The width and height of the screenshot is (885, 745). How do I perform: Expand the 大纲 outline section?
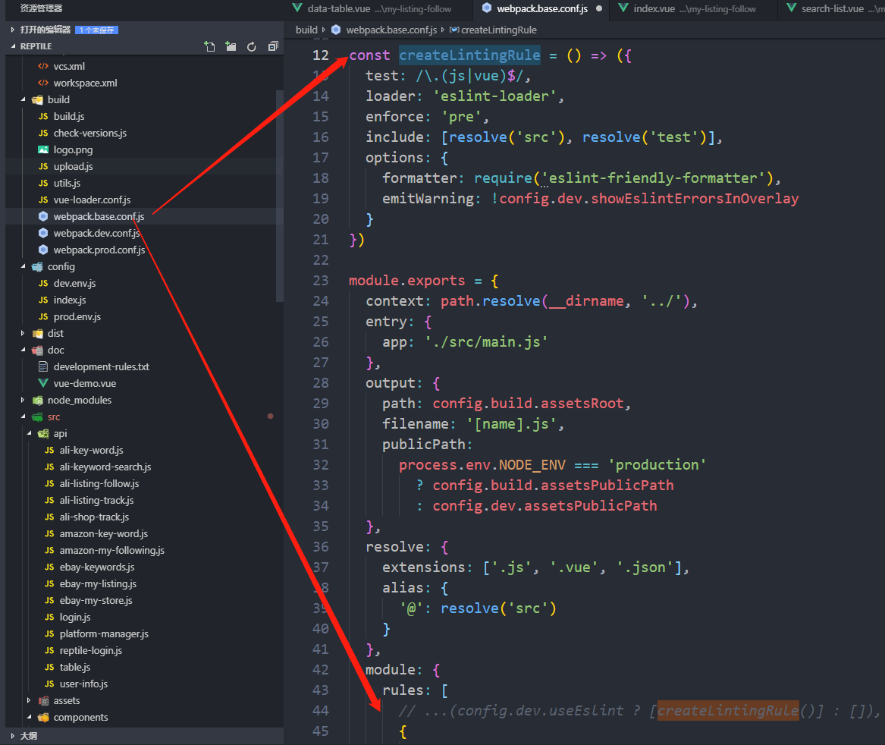tap(28, 735)
